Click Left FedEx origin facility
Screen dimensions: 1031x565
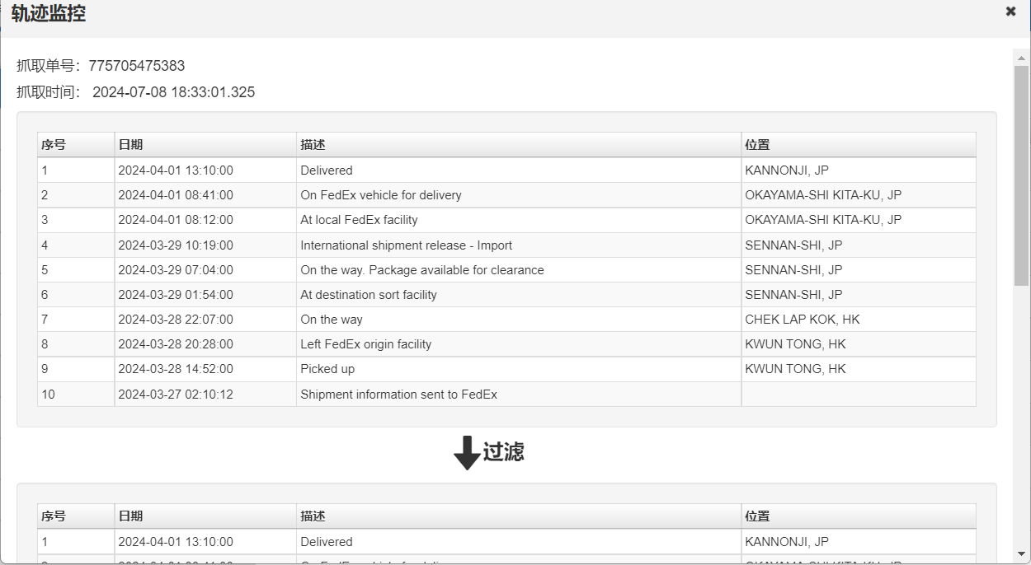[366, 344]
